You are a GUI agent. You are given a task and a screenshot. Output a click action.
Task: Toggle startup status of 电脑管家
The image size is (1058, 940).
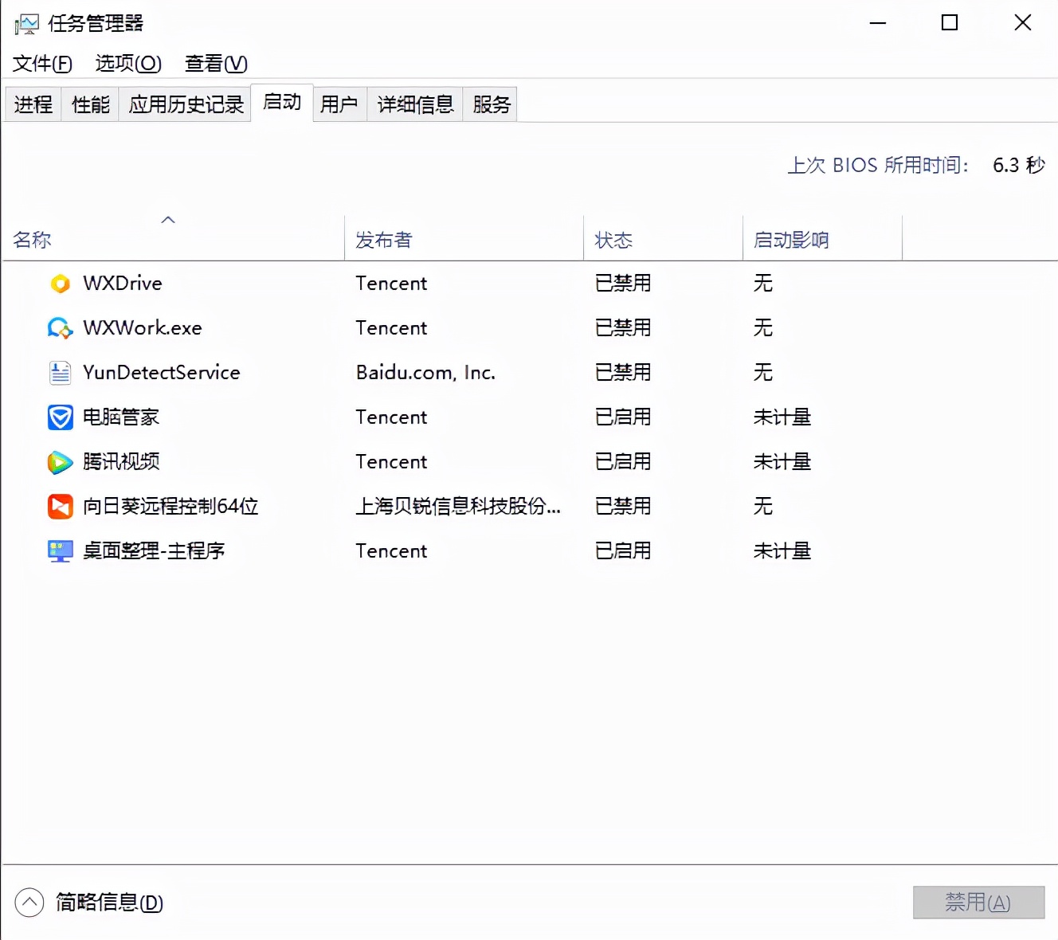(623, 417)
